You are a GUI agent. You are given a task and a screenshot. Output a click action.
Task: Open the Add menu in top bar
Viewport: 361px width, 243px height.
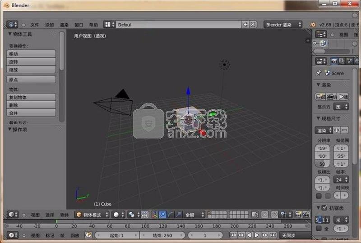tap(49, 24)
